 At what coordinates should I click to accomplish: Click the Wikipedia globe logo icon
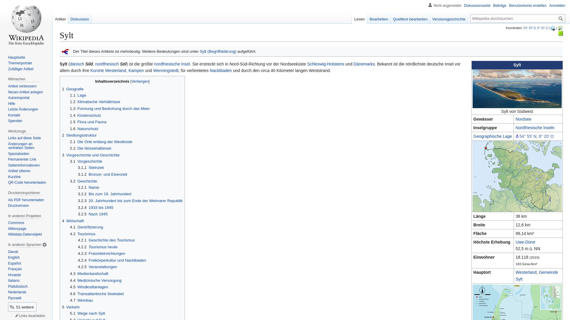pos(26,22)
